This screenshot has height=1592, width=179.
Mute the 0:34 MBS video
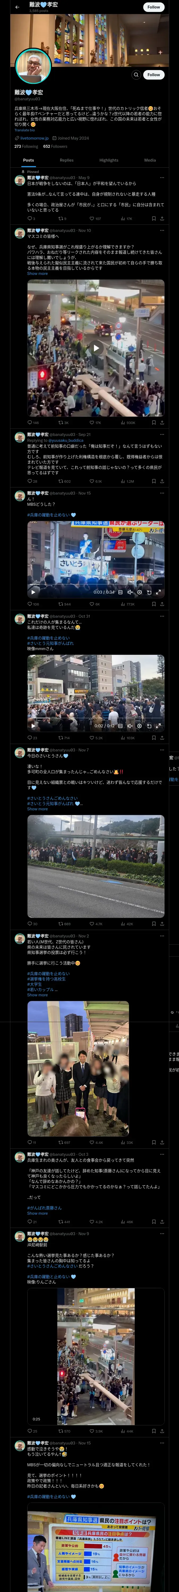click(130, 592)
